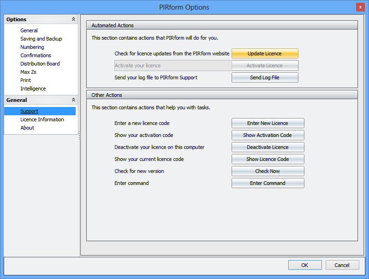This screenshot has width=369, height=279.
Task: Confirm the dialog with OK
Action: pyautogui.click(x=305, y=265)
